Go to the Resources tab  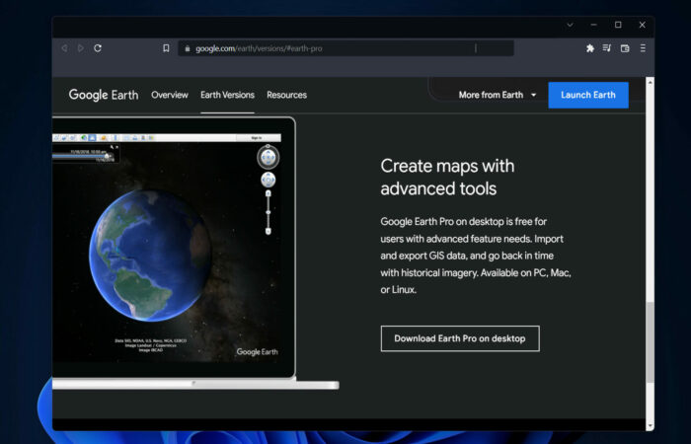click(x=287, y=95)
